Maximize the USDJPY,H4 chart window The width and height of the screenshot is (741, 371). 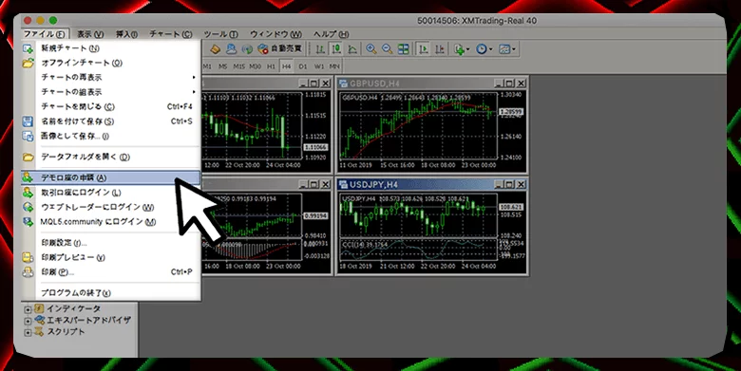coord(509,184)
